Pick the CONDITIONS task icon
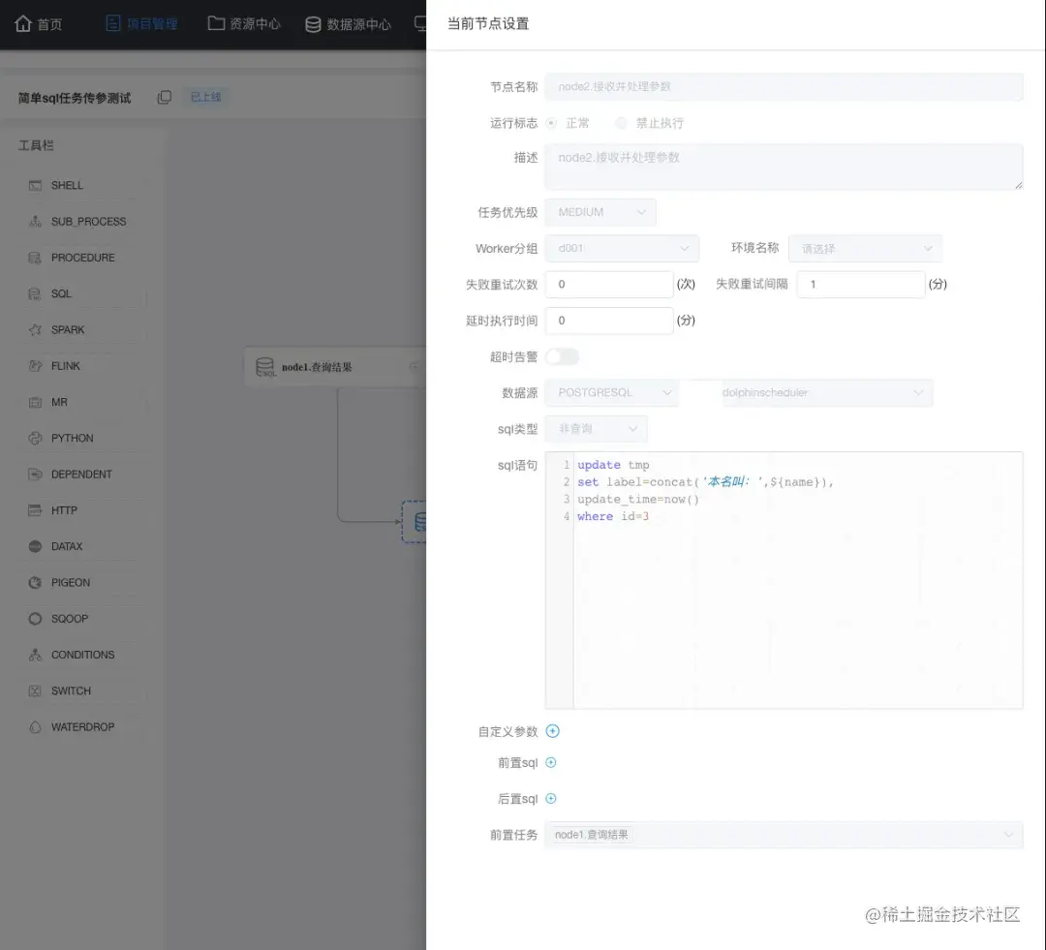1046x950 pixels. coord(36,656)
